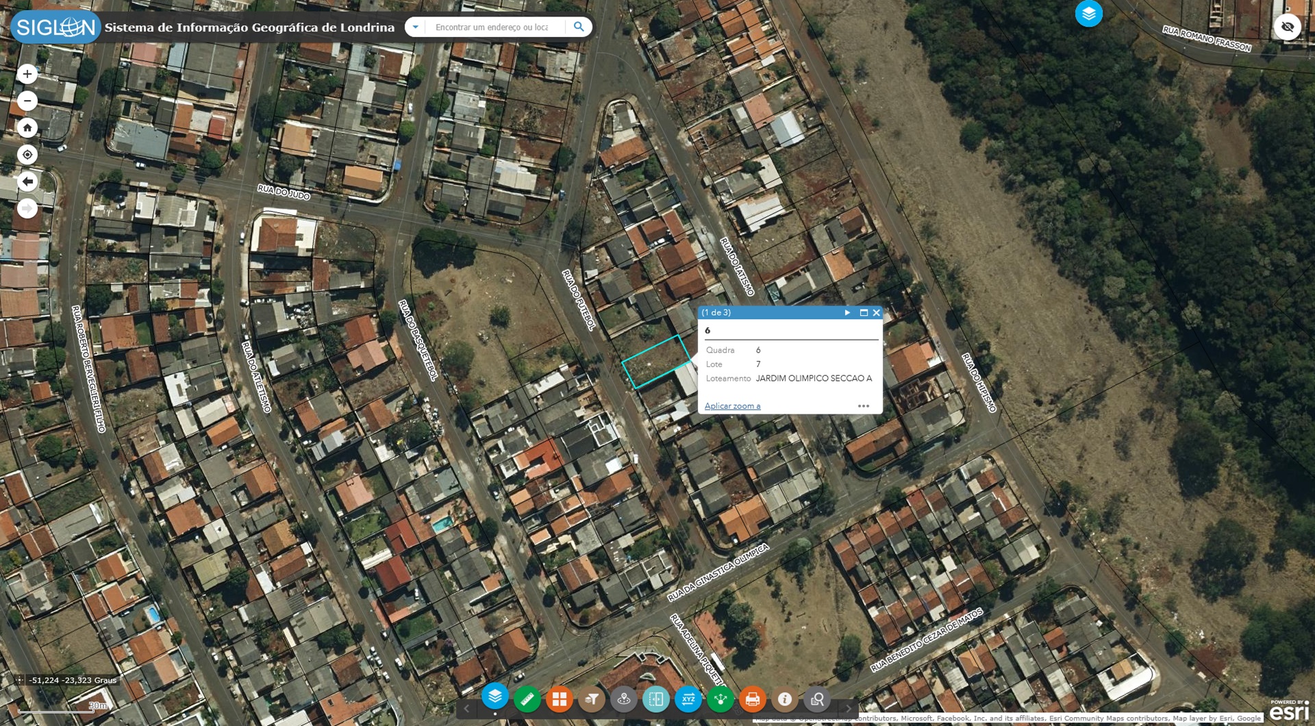Viewport: 1315px width, 726px height.
Task: Open the green share widget
Action: pos(721,699)
